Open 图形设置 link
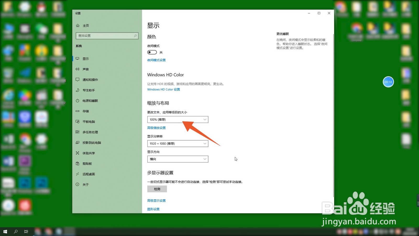Screen dimensions: 419x236 pyautogui.click(x=153, y=209)
